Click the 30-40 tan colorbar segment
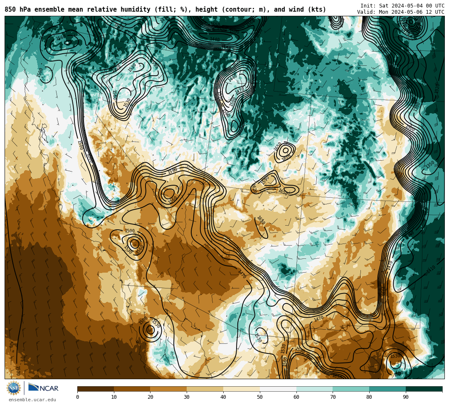 click(x=205, y=389)
